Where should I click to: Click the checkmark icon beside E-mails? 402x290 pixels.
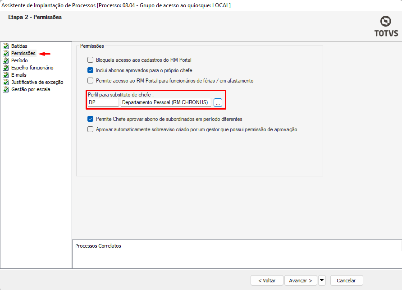[x=6, y=75]
